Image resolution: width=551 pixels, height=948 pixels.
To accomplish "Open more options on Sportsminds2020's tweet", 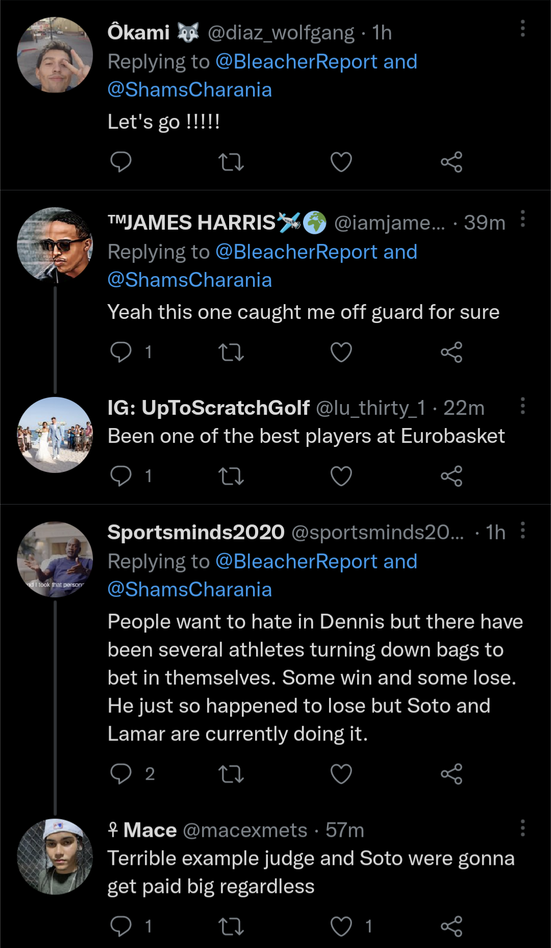I will (x=522, y=531).
